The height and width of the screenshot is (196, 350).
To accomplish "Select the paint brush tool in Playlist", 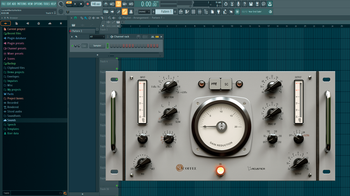I will point(86,18).
